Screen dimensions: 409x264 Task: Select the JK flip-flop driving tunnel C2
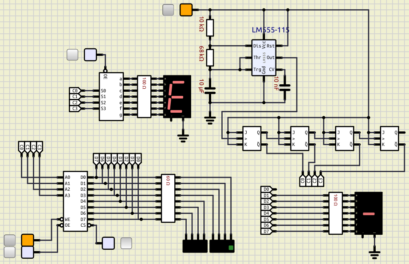[x=345, y=138]
